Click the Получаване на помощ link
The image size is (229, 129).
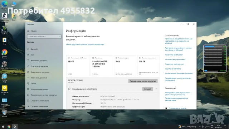(177, 108)
